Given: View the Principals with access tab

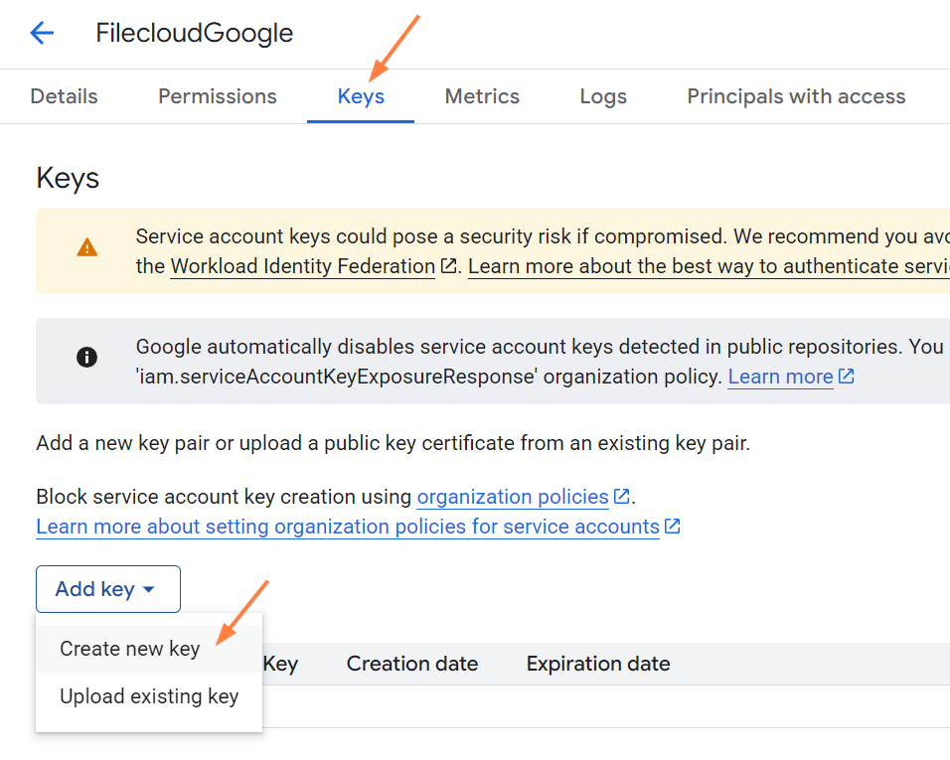Looking at the screenshot, I should pyautogui.click(x=796, y=96).
